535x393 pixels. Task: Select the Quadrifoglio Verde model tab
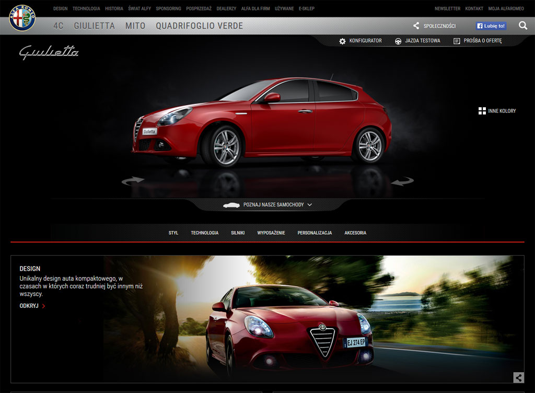click(200, 26)
